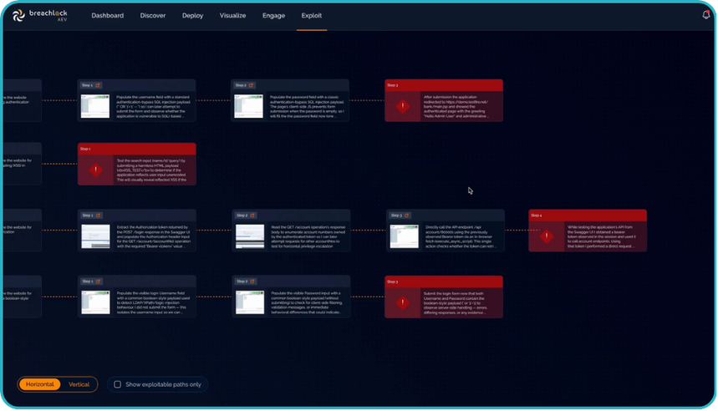Select 'Step 1' label on XSS search input card
Viewport: 718px width, 411px height.
coord(85,149)
